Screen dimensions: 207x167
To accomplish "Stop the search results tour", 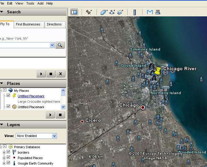I will (51, 74).
